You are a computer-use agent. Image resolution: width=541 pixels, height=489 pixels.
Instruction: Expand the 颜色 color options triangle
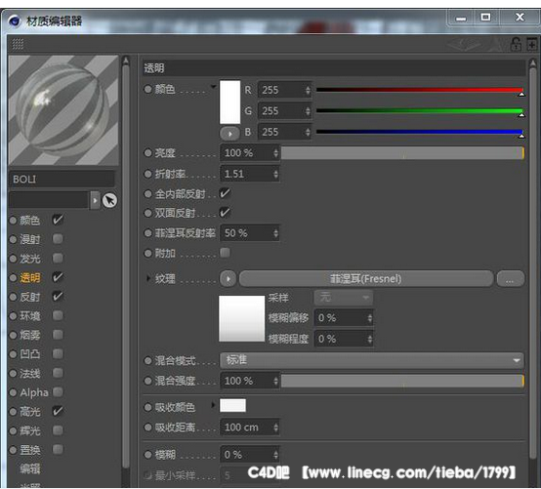coord(213,87)
